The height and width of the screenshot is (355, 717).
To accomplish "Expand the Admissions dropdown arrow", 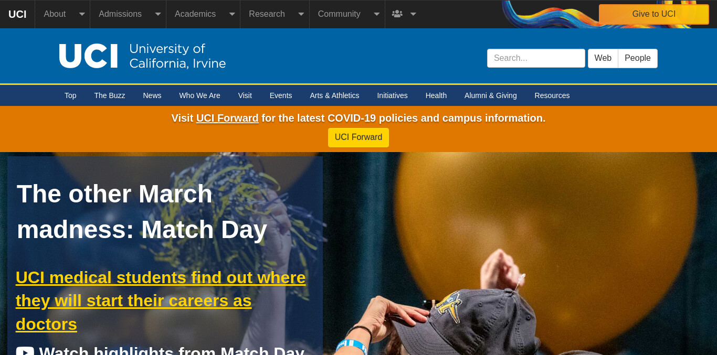I will [x=158, y=14].
